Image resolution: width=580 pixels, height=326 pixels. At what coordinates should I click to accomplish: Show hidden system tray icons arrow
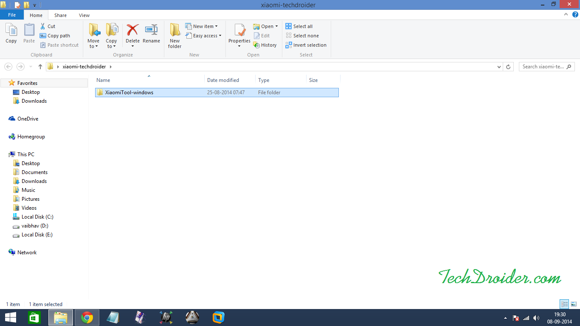[505, 318]
